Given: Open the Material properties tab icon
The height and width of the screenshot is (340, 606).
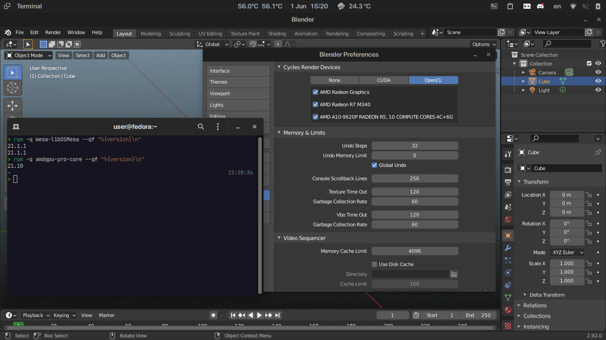Looking at the screenshot, I should pyautogui.click(x=508, y=310).
